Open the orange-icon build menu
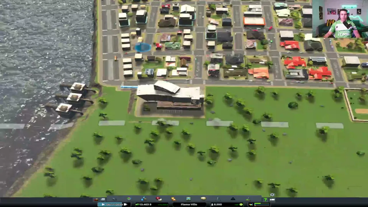The width and height of the screenshot is (368, 207). pyautogui.click(x=173, y=199)
